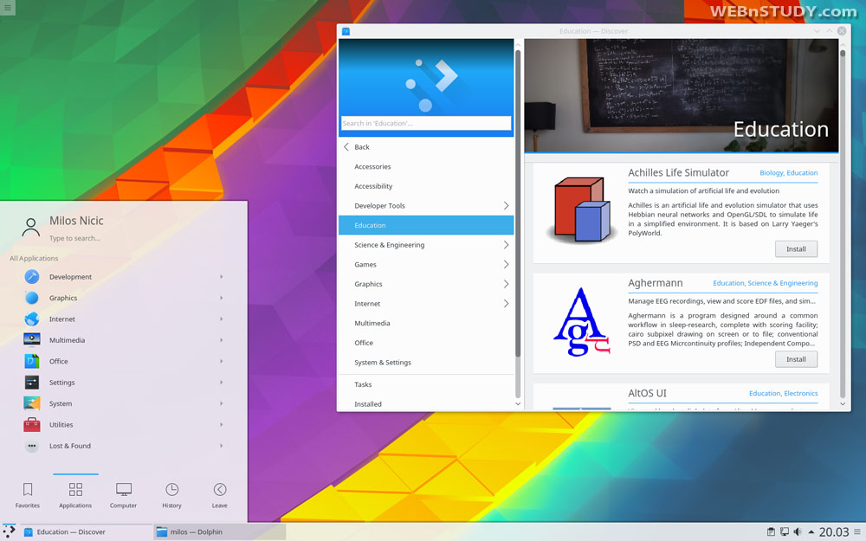Viewport: 866px width, 541px height.
Task: Open AltOS UI application title
Action: coord(647,393)
